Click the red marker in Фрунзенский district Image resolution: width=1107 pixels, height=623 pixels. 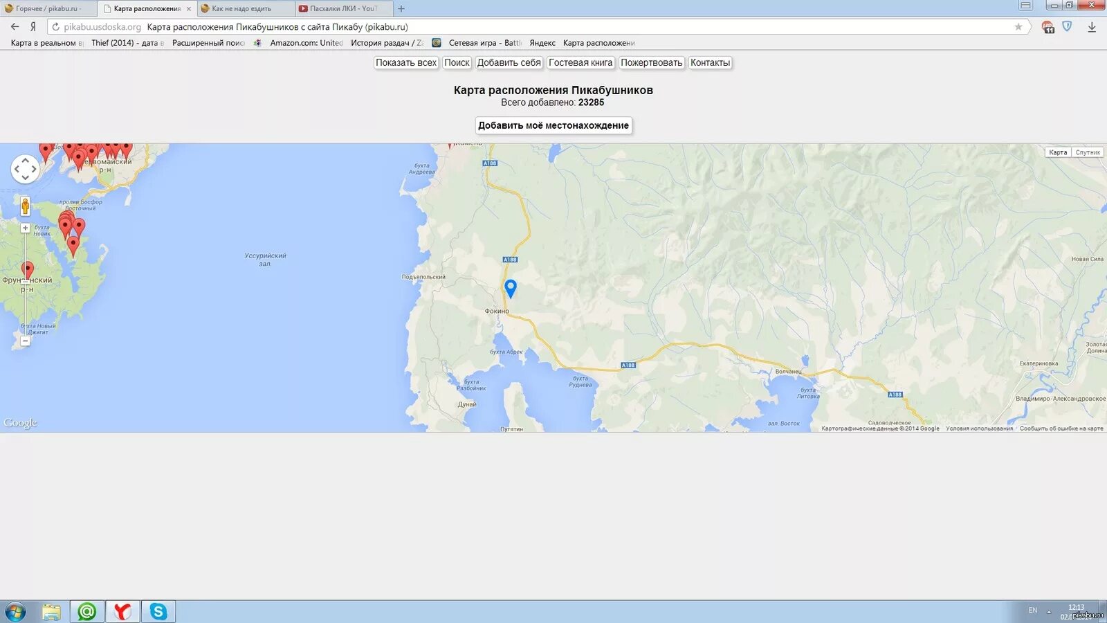click(x=28, y=271)
